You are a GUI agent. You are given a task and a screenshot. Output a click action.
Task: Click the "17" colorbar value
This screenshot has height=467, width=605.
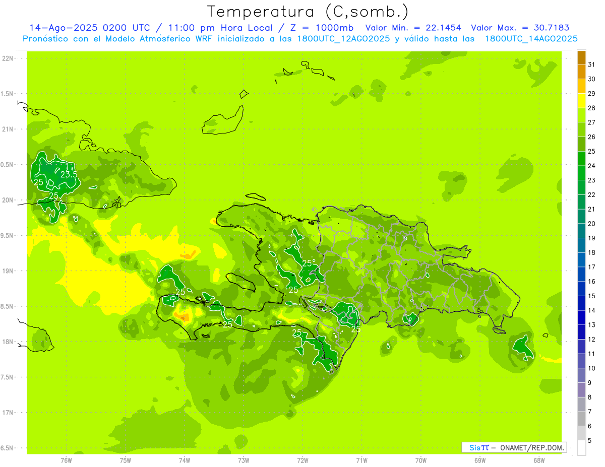point(592,267)
